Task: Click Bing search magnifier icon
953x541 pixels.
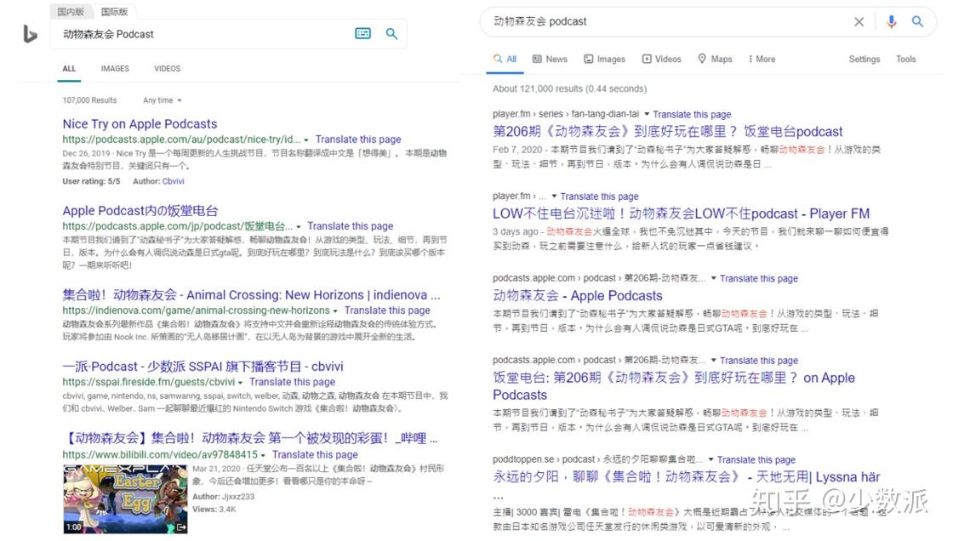Action: [x=392, y=34]
